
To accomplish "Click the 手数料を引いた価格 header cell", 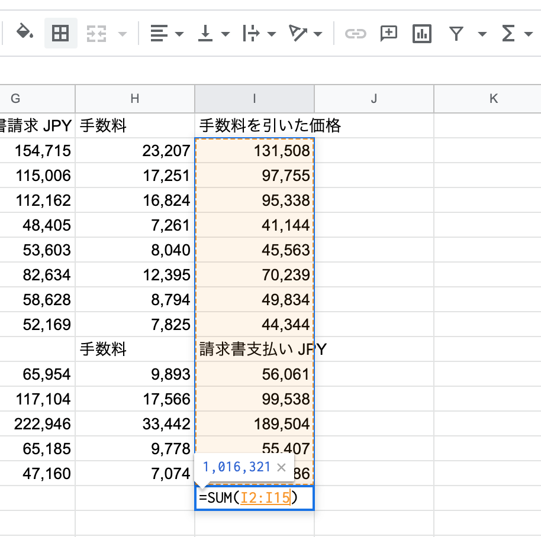I will point(255,125).
